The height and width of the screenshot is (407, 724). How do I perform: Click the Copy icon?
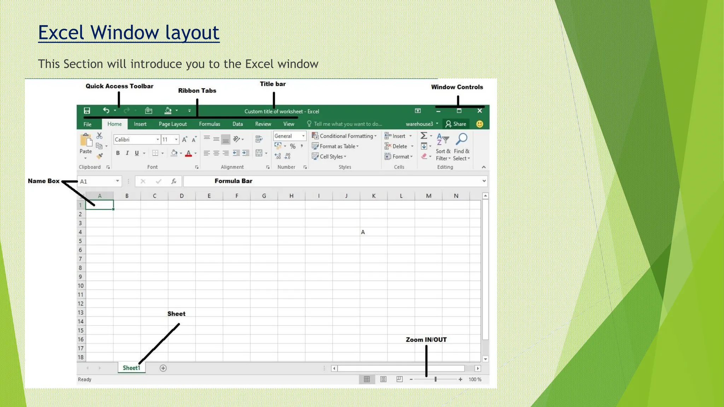pos(99,146)
